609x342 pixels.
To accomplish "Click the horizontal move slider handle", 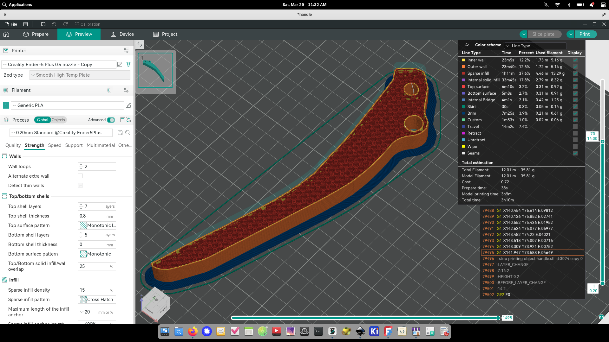I will coord(498,318).
